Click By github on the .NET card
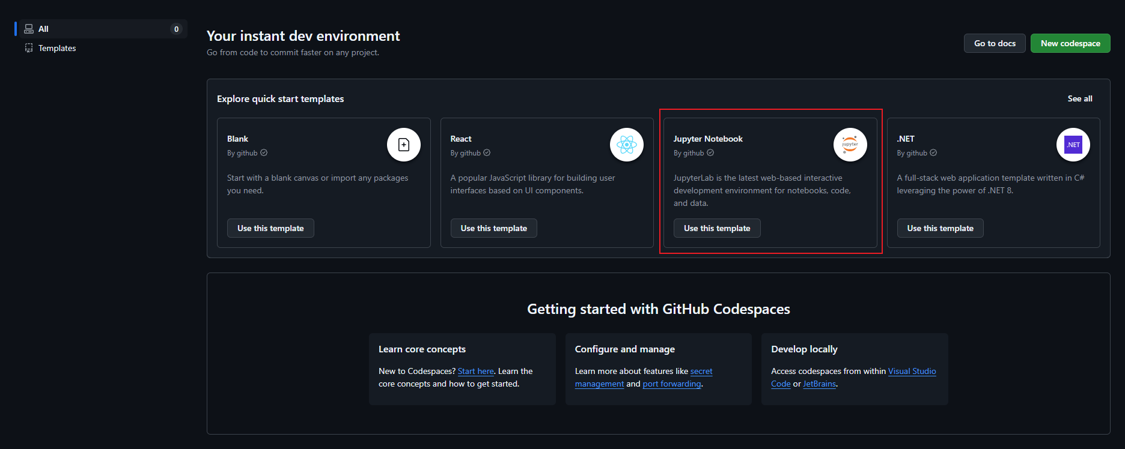Screen dimensions: 1125x449 point(912,153)
